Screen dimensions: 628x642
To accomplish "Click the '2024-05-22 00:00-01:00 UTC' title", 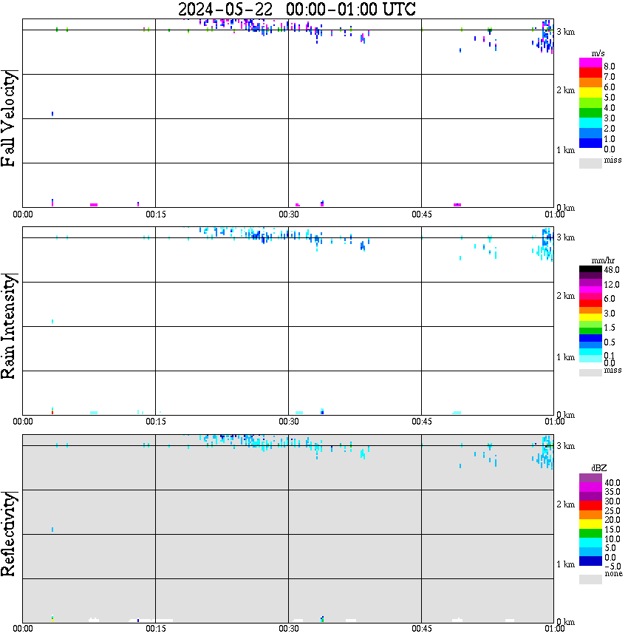I will [x=296, y=9].
